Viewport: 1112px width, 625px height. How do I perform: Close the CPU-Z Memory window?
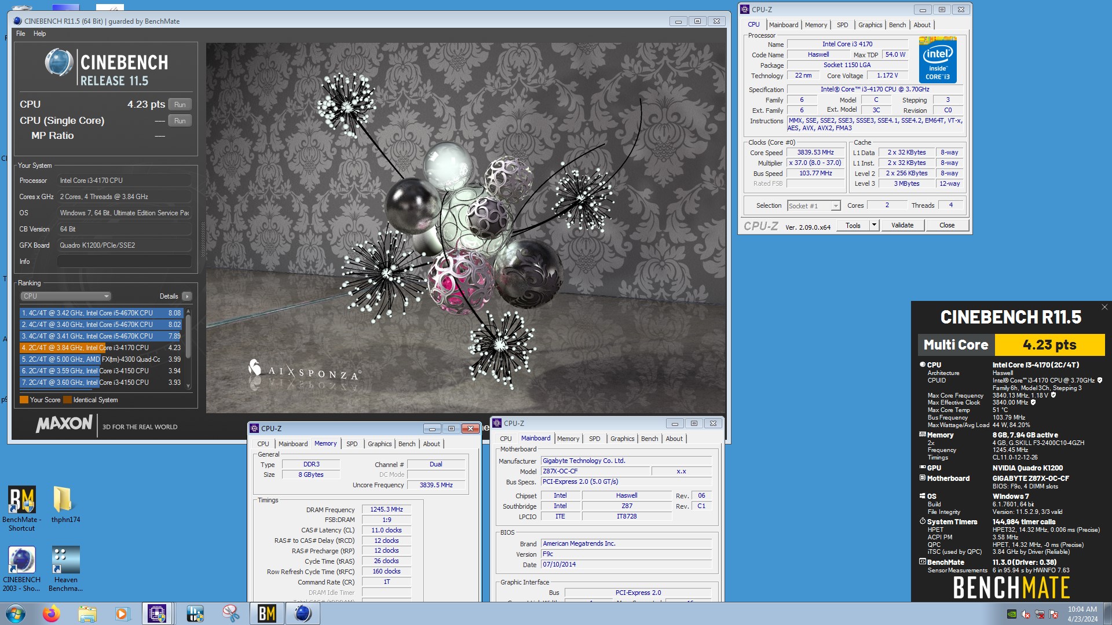[x=470, y=429]
